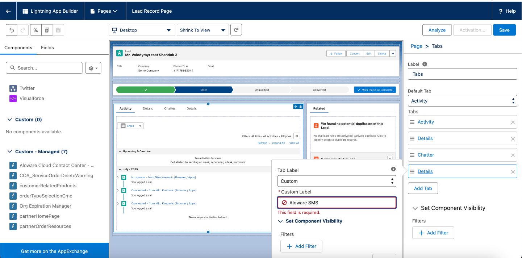Collapse Set Component Visibility in popup
This screenshot has width=522, height=258.
[280, 221]
